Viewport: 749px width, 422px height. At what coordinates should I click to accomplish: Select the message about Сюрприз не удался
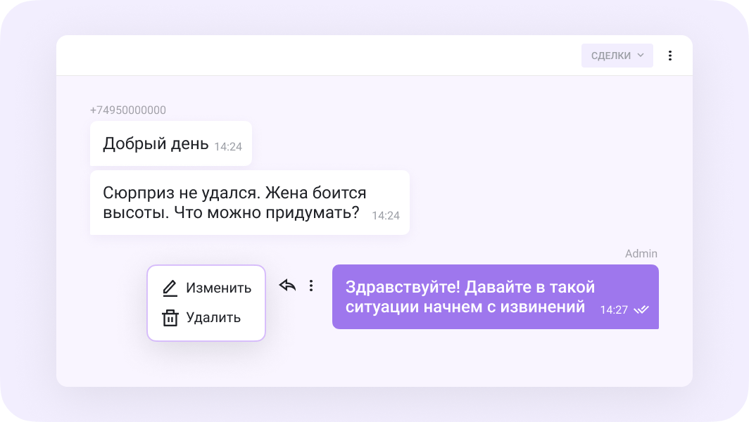(x=250, y=203)
